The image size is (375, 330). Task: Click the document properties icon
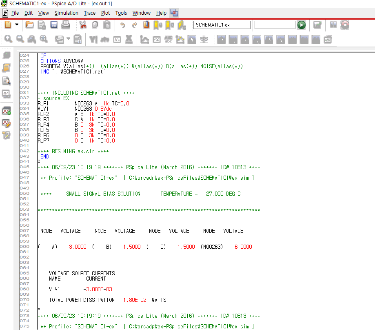(x=78, y=40)
